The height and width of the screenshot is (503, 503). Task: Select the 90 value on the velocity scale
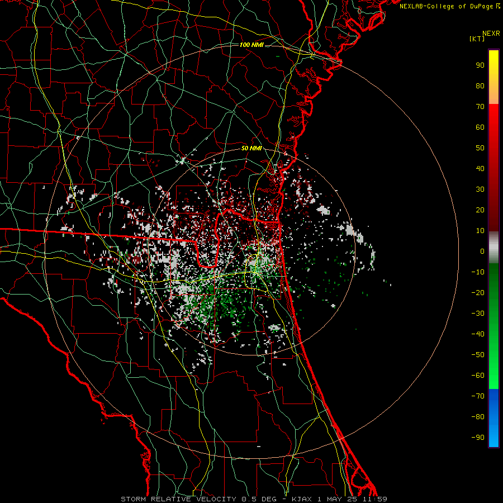click(x=480, y=65)
